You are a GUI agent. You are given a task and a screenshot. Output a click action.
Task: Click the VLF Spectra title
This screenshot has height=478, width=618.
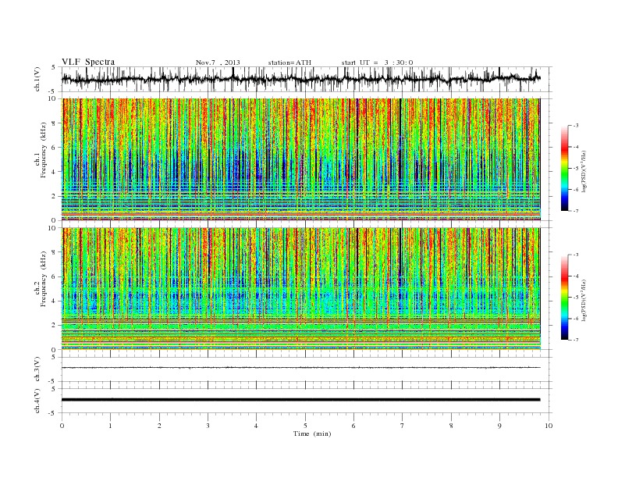tap(88, 62)
